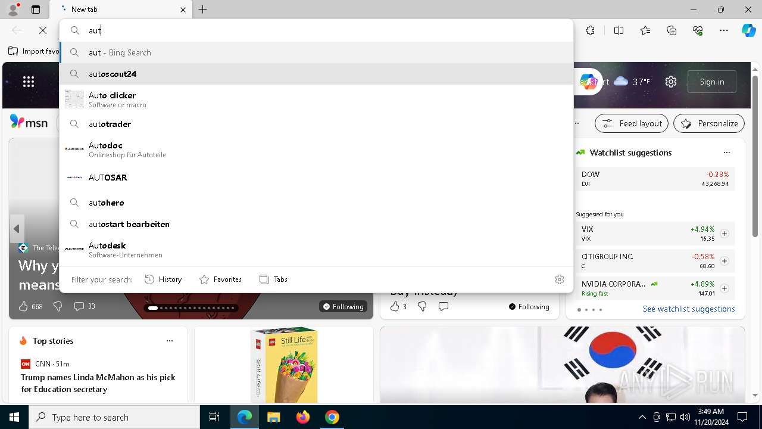Like the story with 3 likes
The width and height of the screenshot is (762, 429).
point(398,306)
